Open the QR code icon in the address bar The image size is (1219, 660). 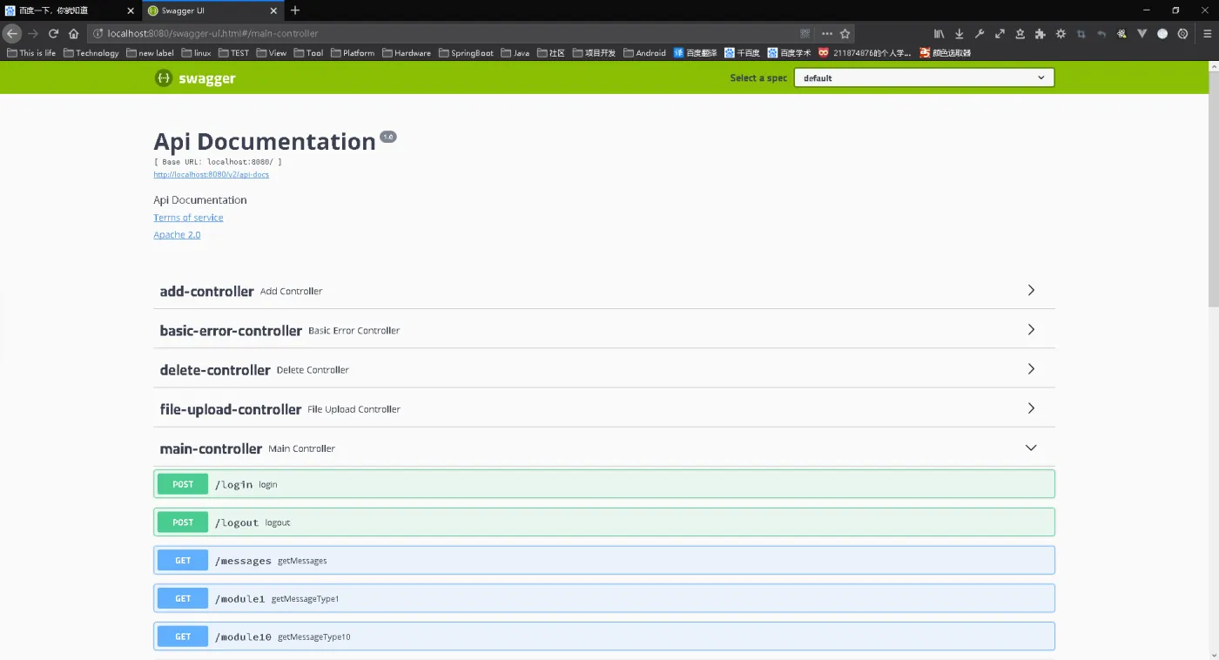tap(805, 34)
